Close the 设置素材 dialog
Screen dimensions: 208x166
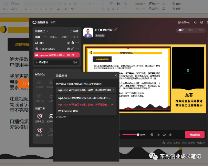[x=116, y=75]
